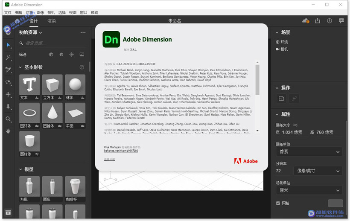Click the first icon under 操作
This screenshot has width=350, height=221.
coord(281,99)
